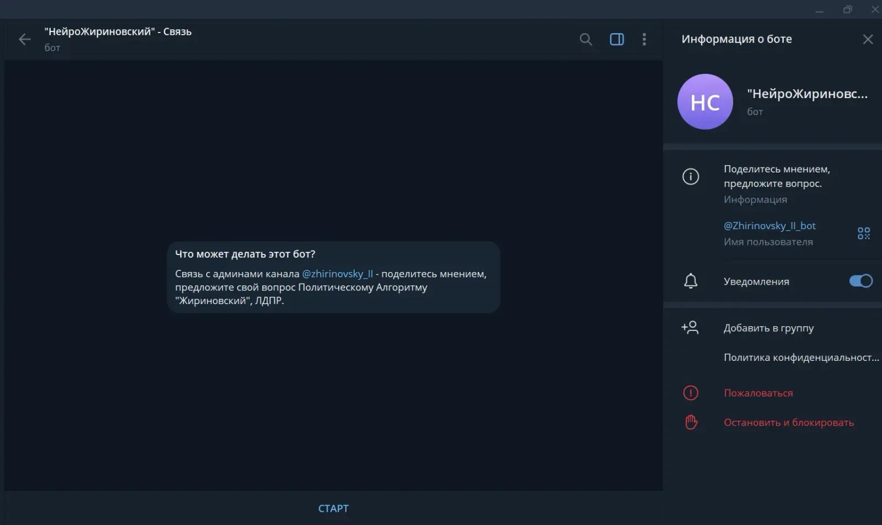Open the three-dot more options menu

pyautogui.click(x=644, y=39)
